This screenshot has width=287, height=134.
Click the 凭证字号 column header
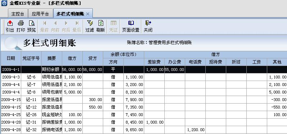(x=31, y=58)
